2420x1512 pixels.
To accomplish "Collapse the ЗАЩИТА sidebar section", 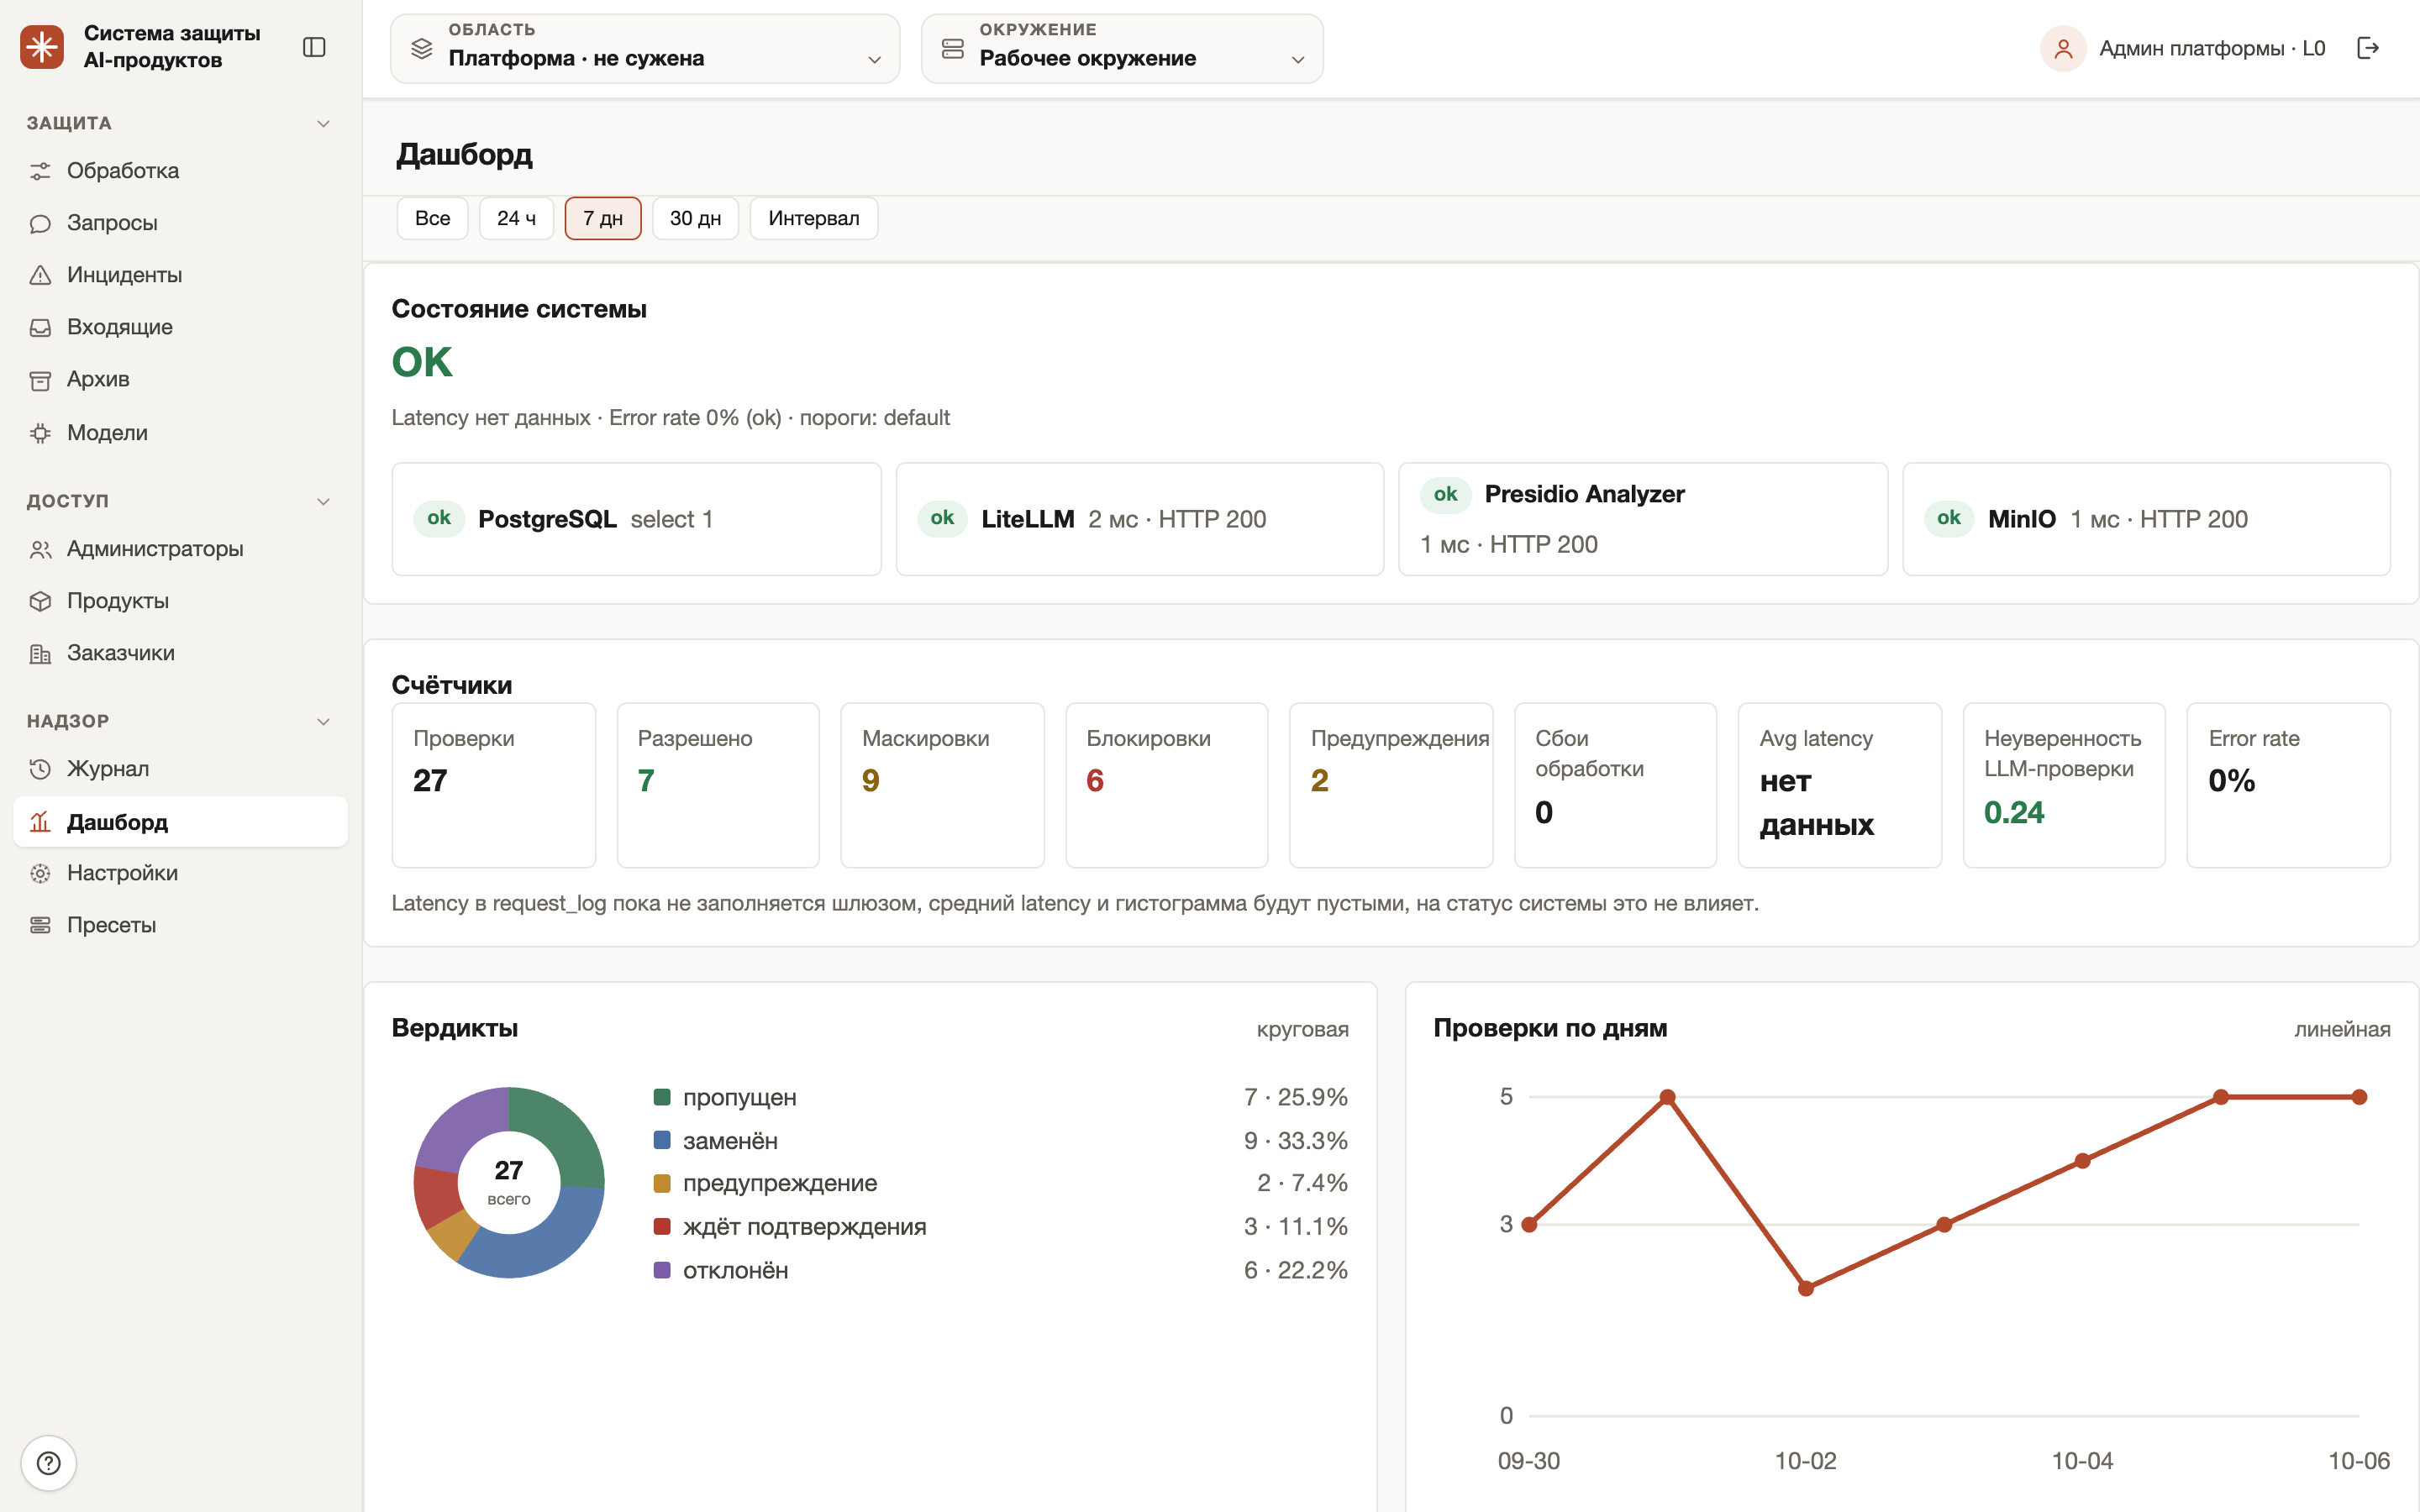I will coord(323,123).
